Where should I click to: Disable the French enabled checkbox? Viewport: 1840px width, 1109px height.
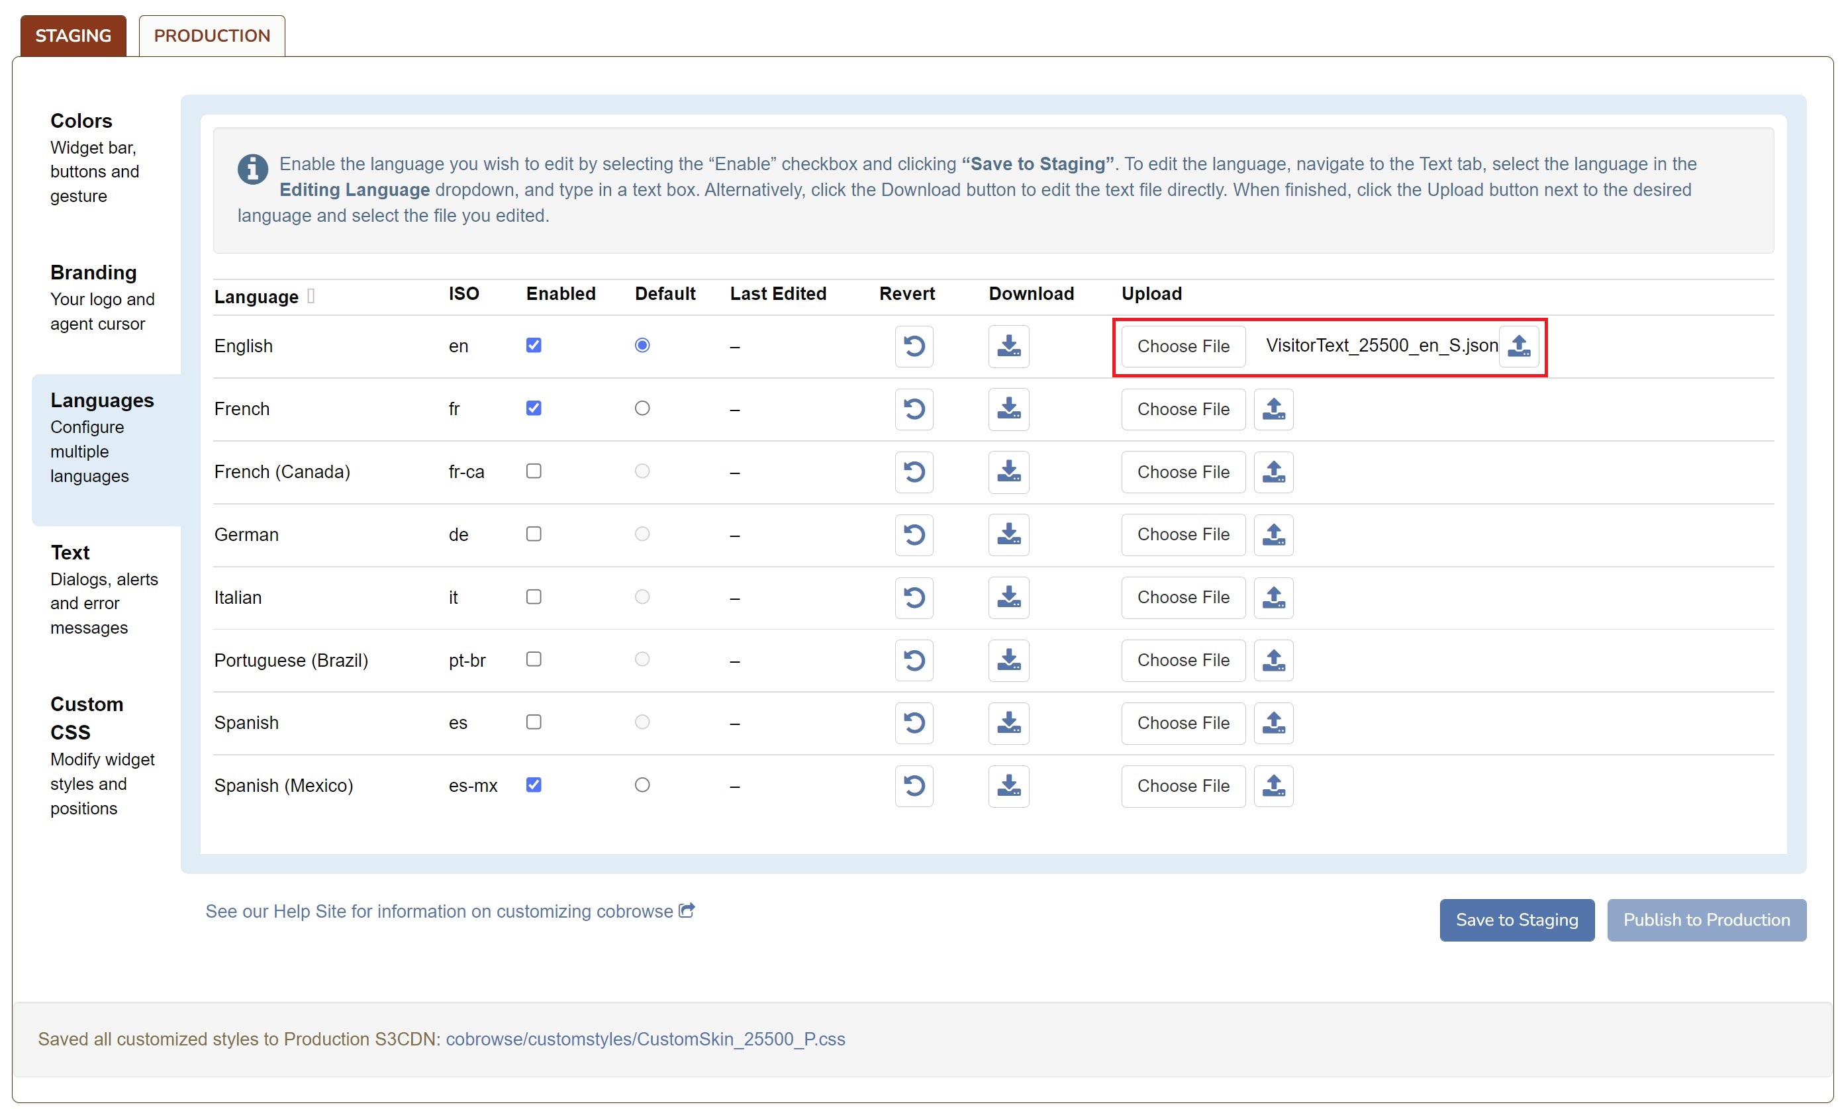tap(533, 408)
